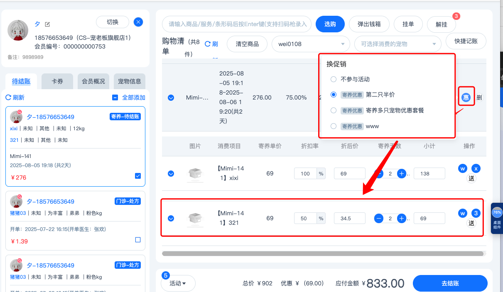This screenshot has width=503, height=292.
Task: Uncheck the 寄养-待结账 ¥276 order checkbox
Action: coord(138,176)
